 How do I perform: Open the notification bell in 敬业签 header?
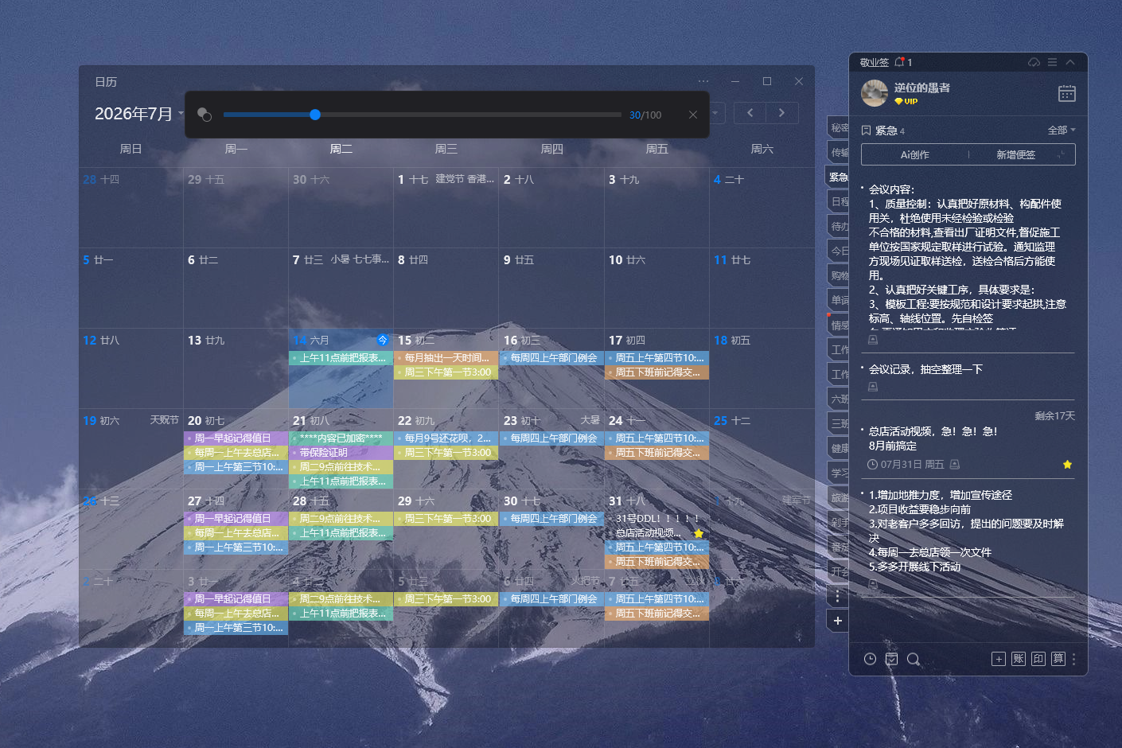899,62
